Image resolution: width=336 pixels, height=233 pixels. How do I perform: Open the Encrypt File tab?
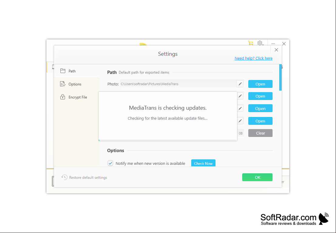76,97
